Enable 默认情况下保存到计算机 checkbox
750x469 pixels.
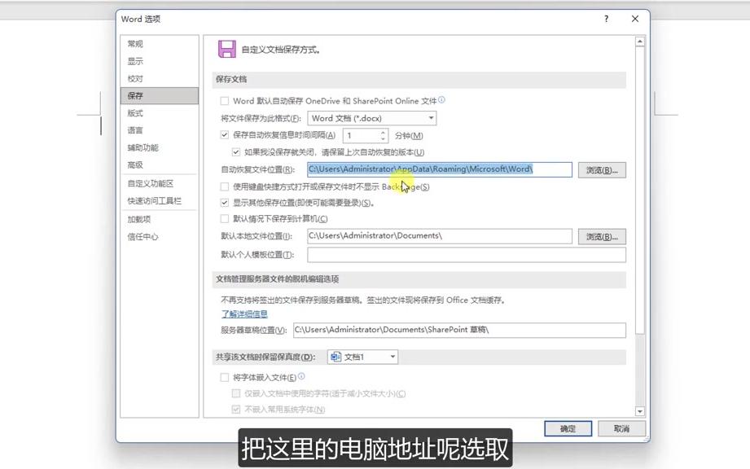point(224,218)
